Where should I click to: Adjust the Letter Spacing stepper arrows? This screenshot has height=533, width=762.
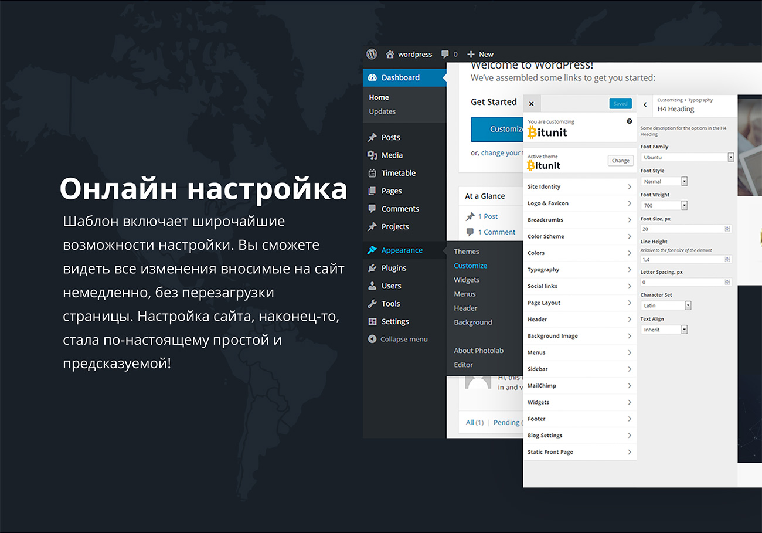pos(727,282)
